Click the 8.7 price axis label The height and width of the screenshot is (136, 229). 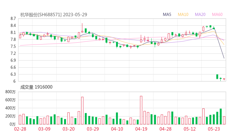pos(13,19)
